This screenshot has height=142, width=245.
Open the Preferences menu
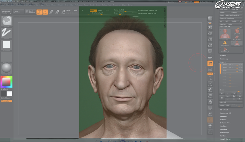tap(79, 5)
